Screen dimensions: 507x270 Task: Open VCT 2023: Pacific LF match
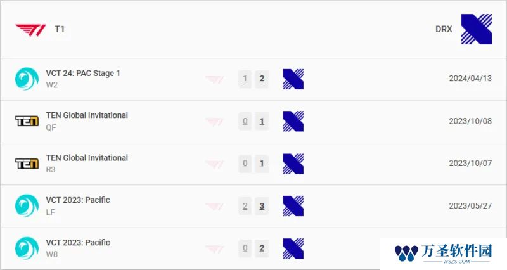78,200
